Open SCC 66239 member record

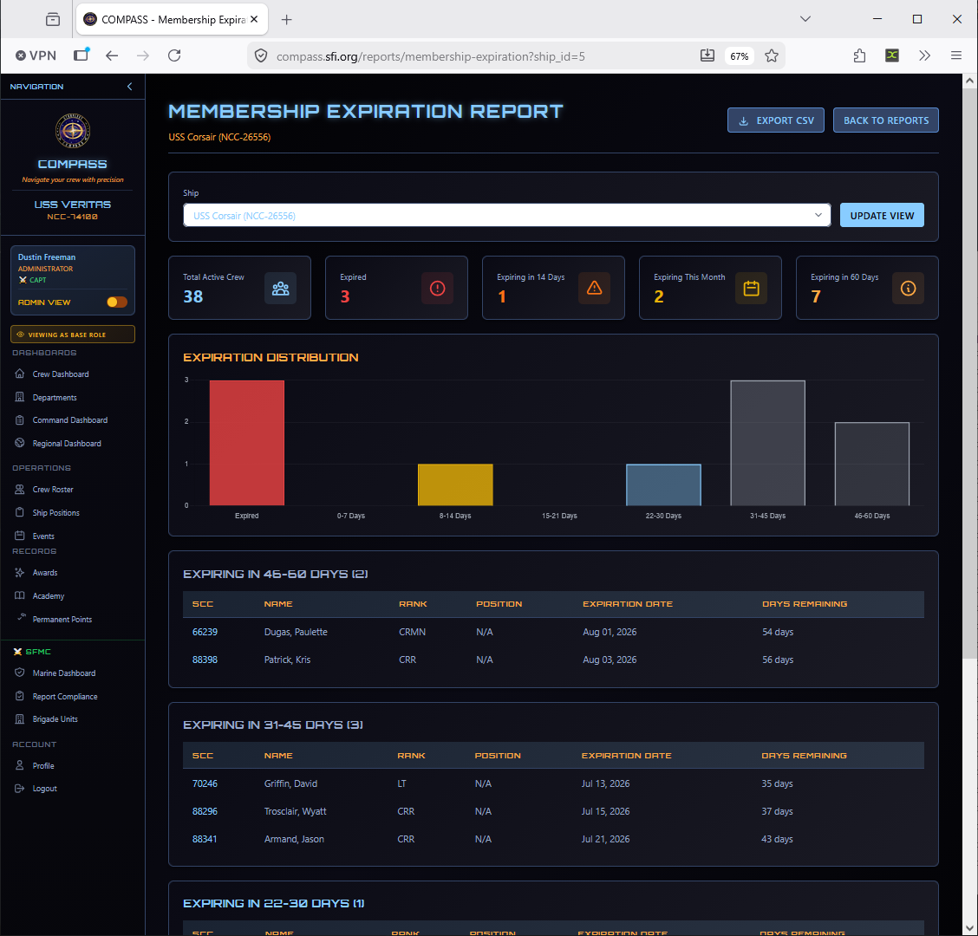coord(205,632)
